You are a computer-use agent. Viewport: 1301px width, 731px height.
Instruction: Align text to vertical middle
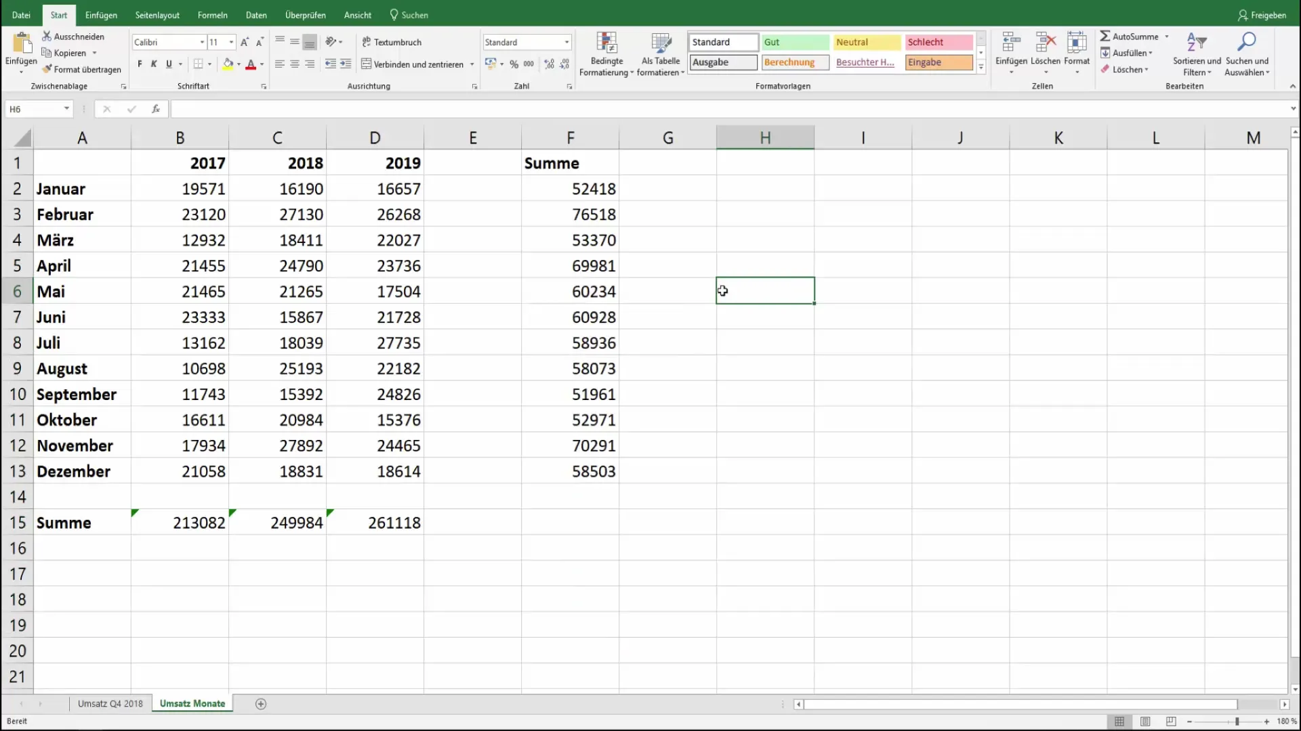(295, 42)
